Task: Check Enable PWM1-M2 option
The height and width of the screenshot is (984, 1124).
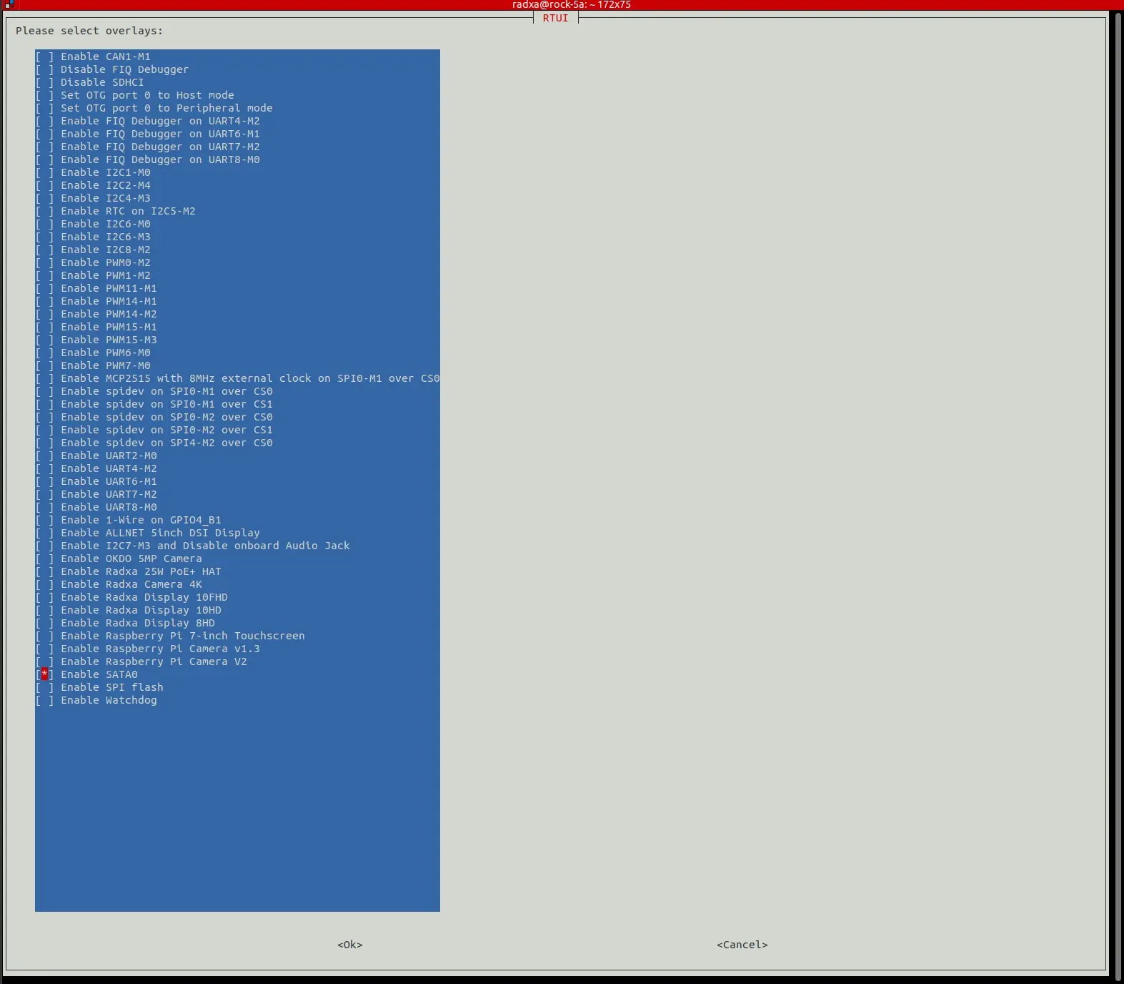Action: [x=44, y=275]
